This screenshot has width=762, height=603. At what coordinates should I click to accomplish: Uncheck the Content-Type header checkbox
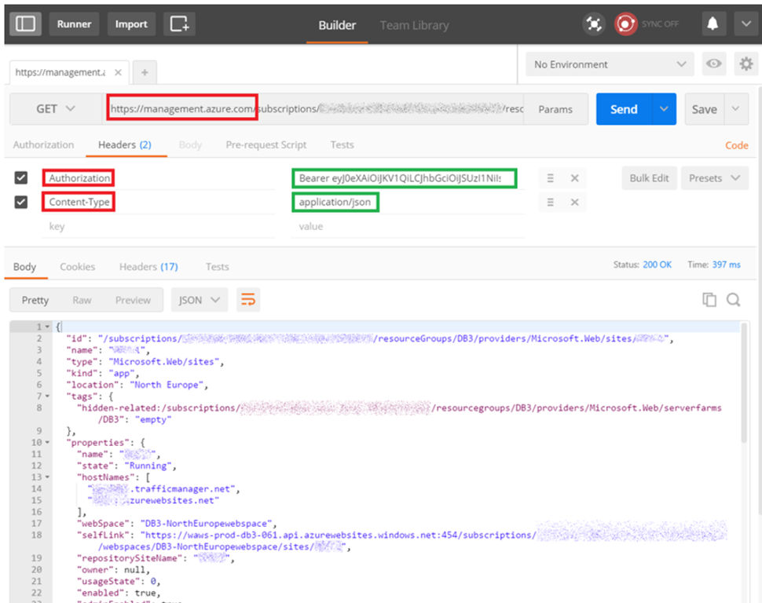[x=21, y=202]
